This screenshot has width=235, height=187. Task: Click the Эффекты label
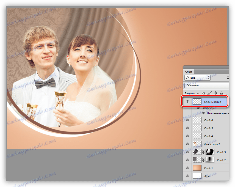pyautogui.click(x=208, y=108)
